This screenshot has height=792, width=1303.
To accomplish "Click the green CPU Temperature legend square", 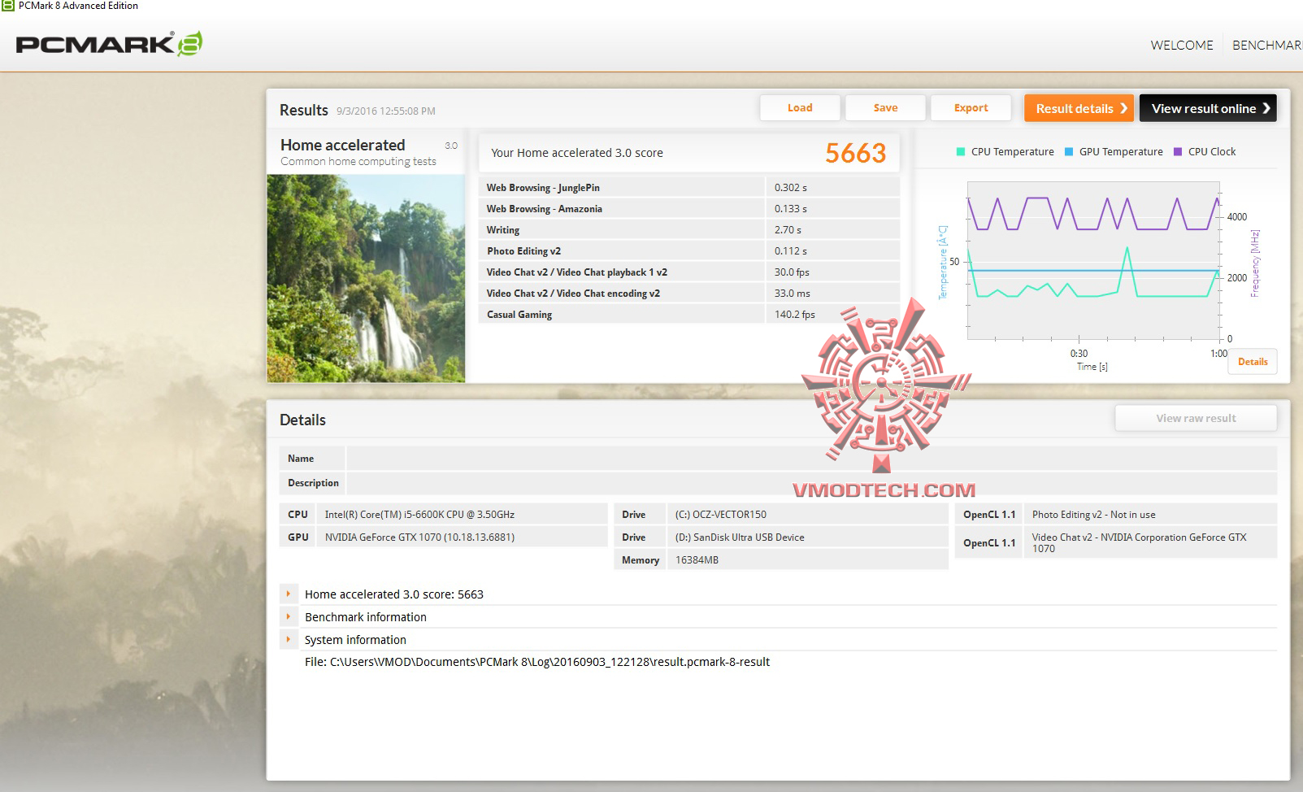I will pos(961,151).
